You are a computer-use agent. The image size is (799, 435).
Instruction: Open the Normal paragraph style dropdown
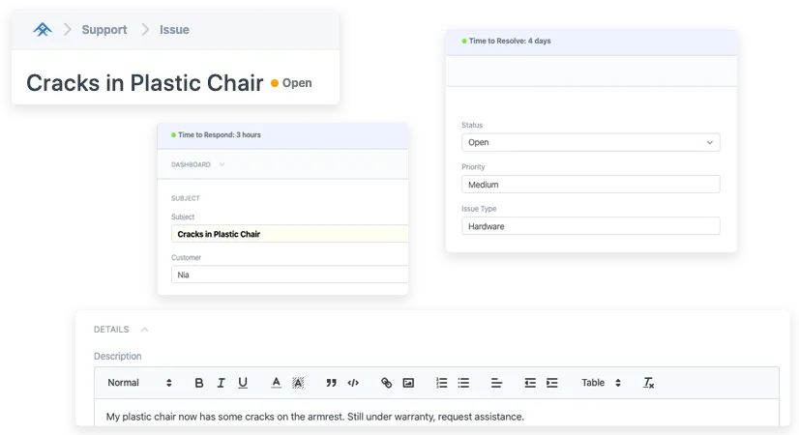pyautogui.click(x=139, y=383)
